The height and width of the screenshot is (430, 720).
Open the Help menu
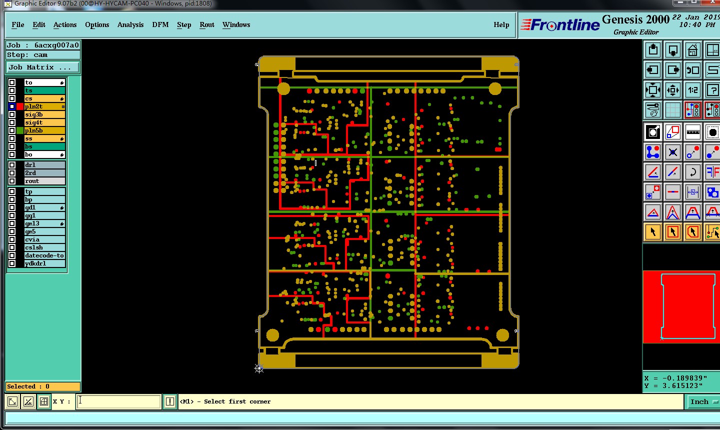pyautogui.click(x=501, y=24)
